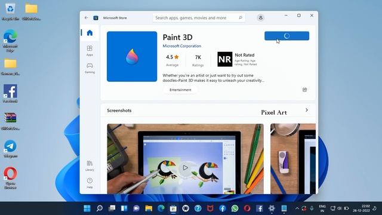Screen dimensions: 382x215
Task: Expand Screenshots with the chevron arrow
Action: click(x=306, y=110)
